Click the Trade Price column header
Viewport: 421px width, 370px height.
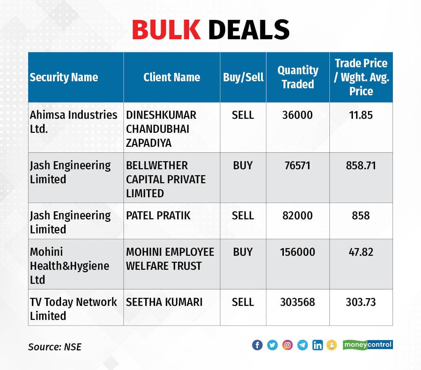[361, 77]
